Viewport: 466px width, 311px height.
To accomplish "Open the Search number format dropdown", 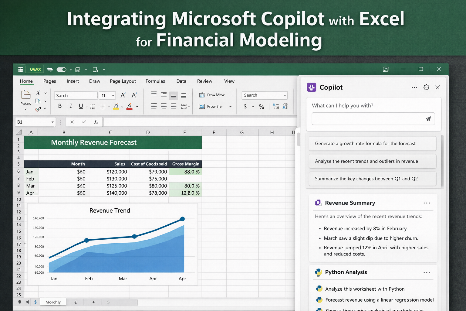I will pyautogui.click(x=285, y=95).
